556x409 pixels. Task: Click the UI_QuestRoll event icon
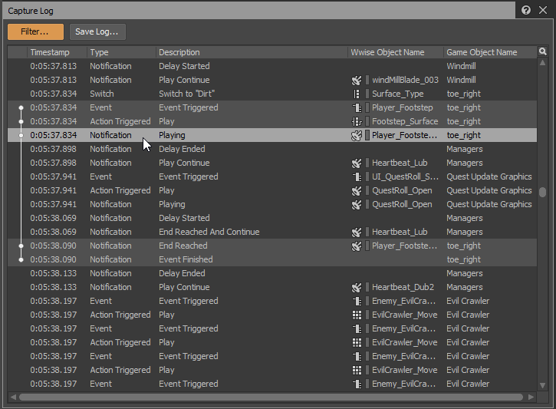(356, 176)
